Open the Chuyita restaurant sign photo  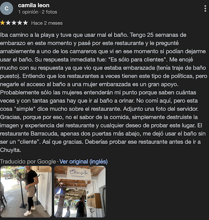point(80,192)
